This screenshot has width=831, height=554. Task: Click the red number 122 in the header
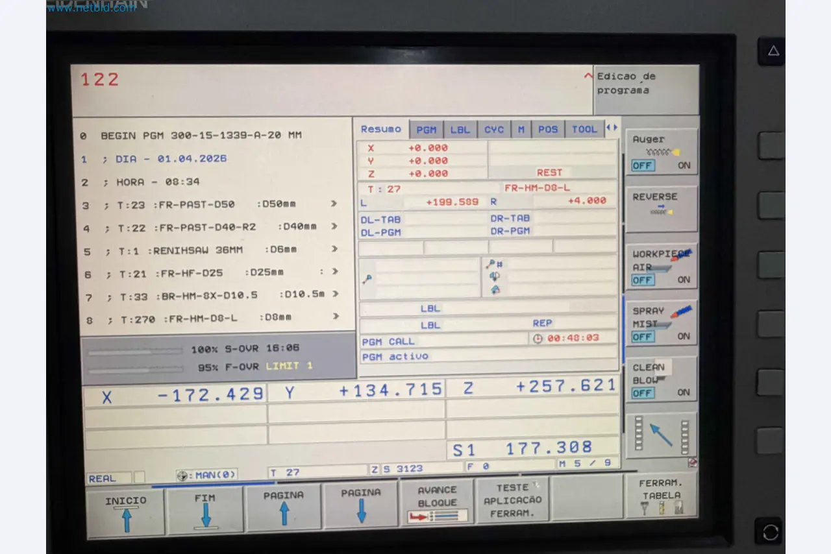(x=100, y=80)
